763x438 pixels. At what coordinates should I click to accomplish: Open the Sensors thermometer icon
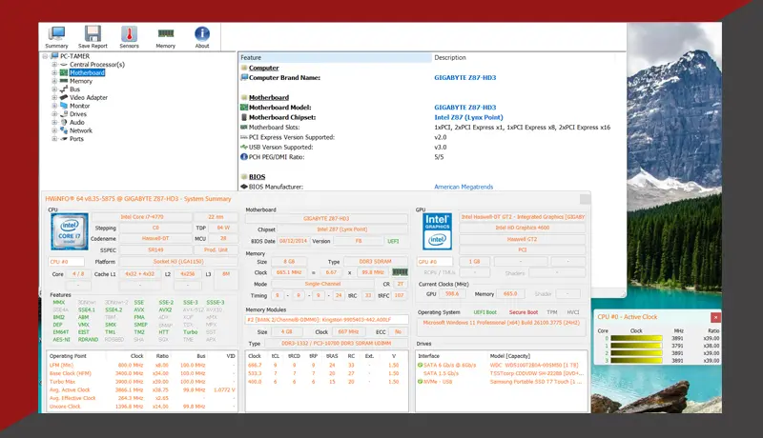coord(129,33)
